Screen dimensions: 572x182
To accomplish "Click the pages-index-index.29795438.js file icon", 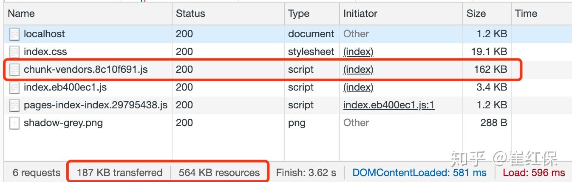I will pyautogui.click(x=14, y=105).
